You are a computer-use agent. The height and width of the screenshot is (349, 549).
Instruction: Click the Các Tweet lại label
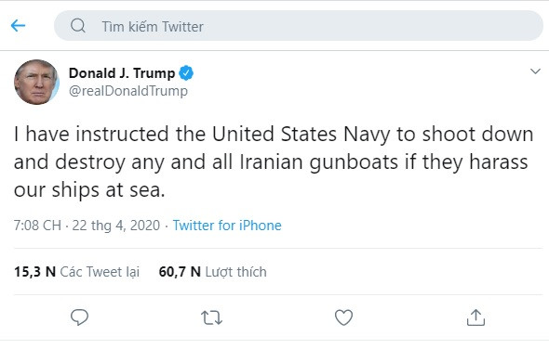[100, 272]
